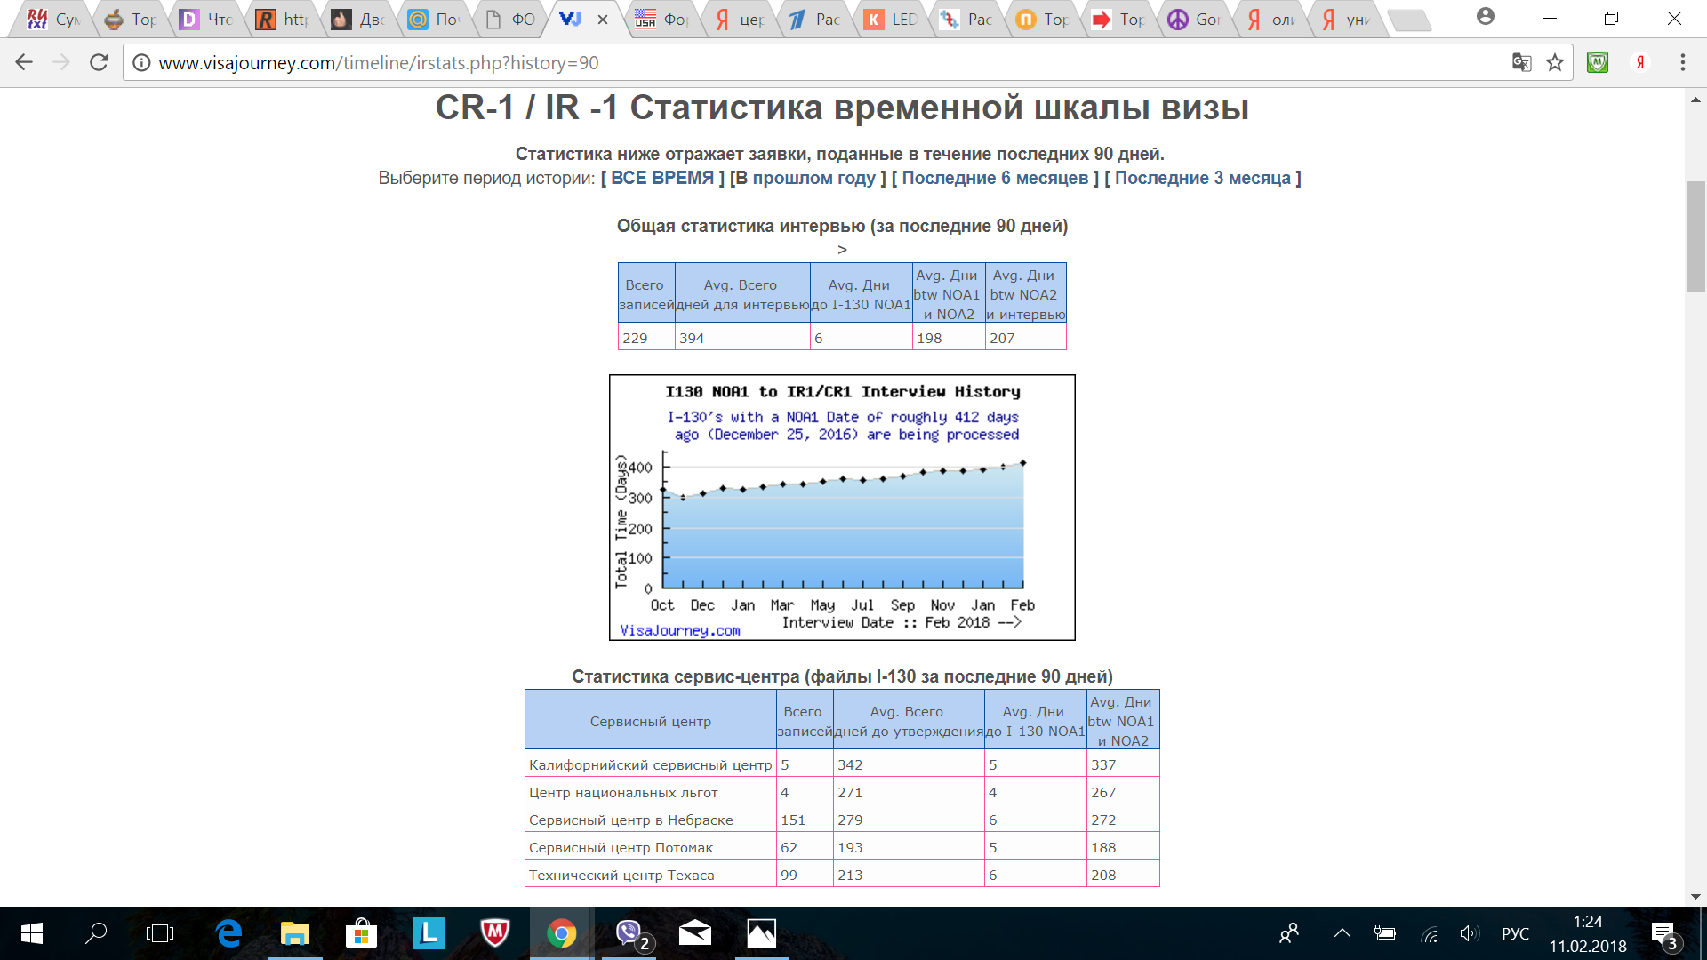1707x960 pixels.
Task: Open the Chrome user profile icon
Action: click(x=1485, y=16)
